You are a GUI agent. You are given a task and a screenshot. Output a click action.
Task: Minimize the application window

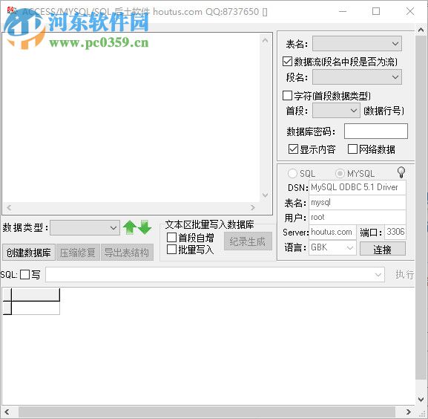343,11
